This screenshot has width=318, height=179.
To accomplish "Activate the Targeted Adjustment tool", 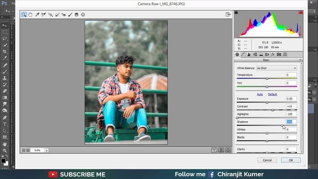I will pos(50,14).
